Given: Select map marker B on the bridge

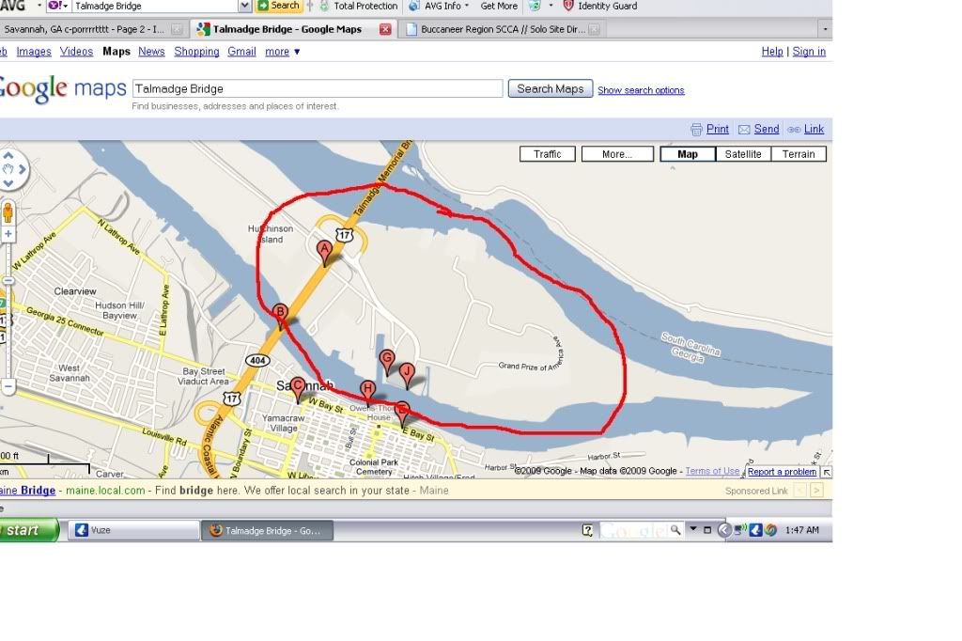Looking at the screenshot, I should pyautogui.click(x=279, y=314).
